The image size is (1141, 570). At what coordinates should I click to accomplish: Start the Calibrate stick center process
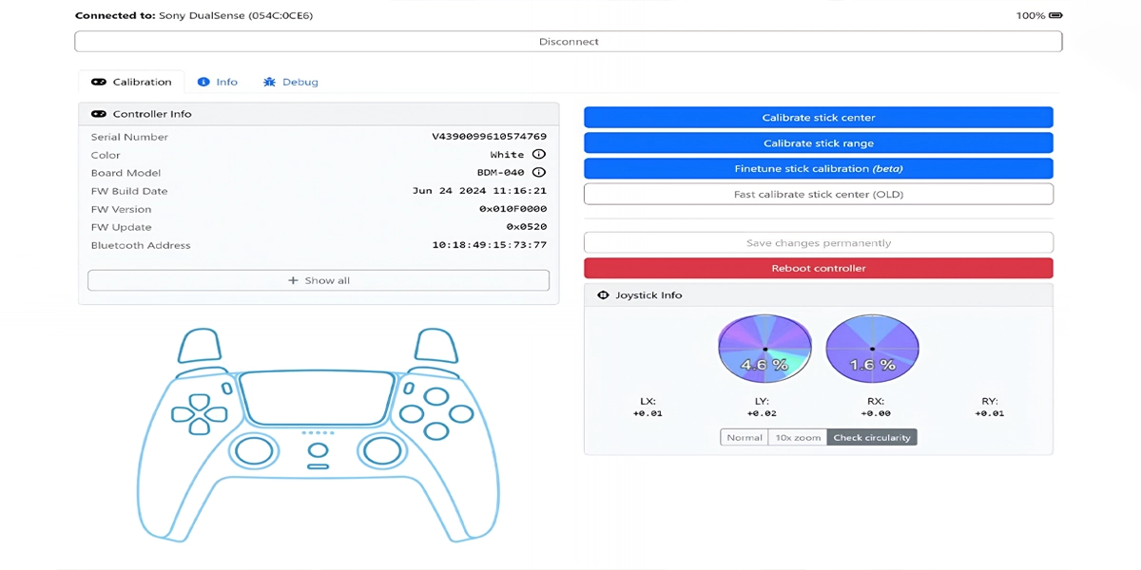(819, 117)
